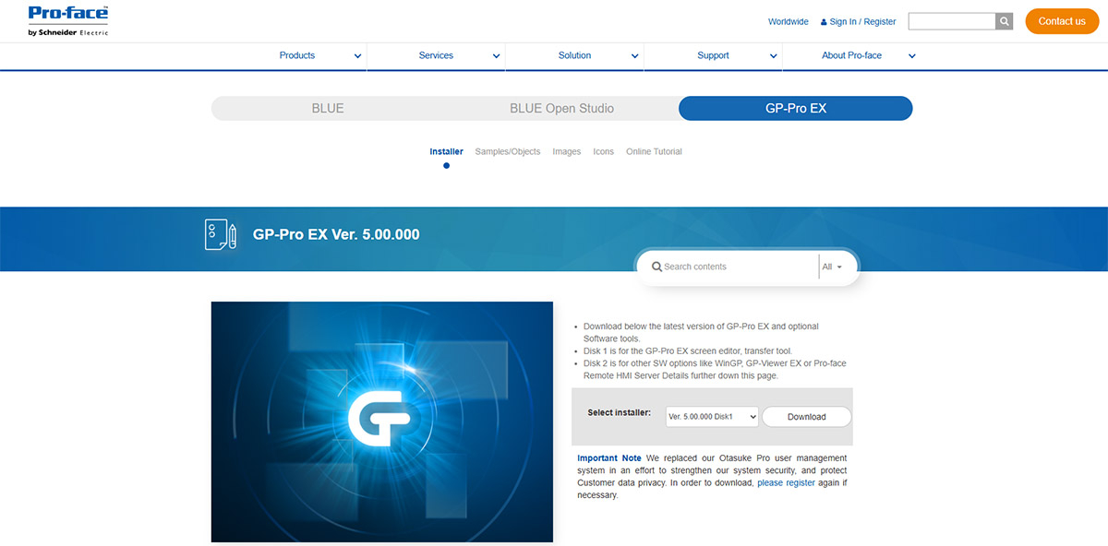This screenshot has height=546, width=1108.
Task: Open the All filter dropdown in search
Action: [x=832, y=267]
